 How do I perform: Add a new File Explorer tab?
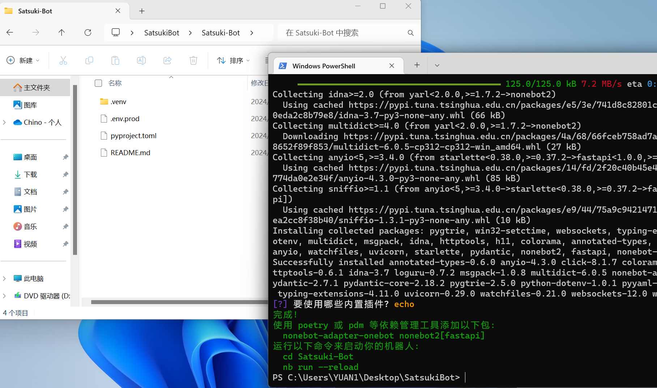click(142, 11)
